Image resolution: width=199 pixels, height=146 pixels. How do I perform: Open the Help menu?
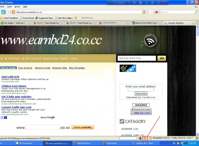click(25, 7)
